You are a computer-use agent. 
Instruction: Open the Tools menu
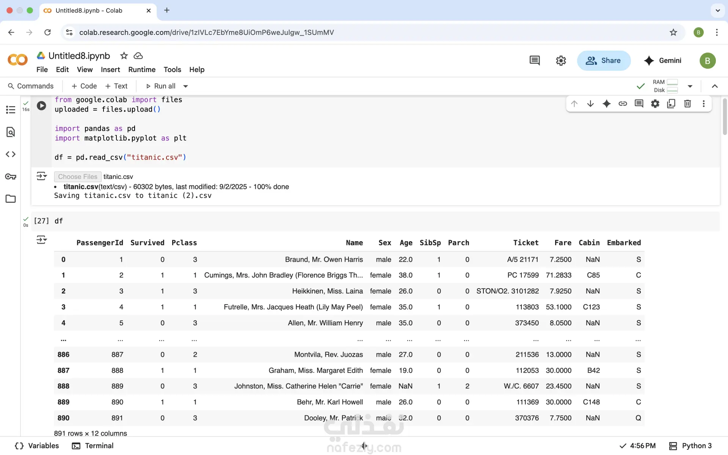pos(172,70)
